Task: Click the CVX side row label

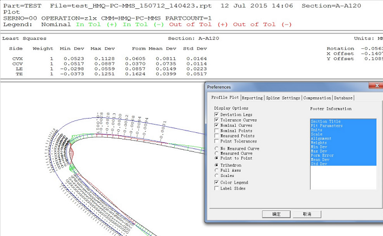Action: [17, 58]
